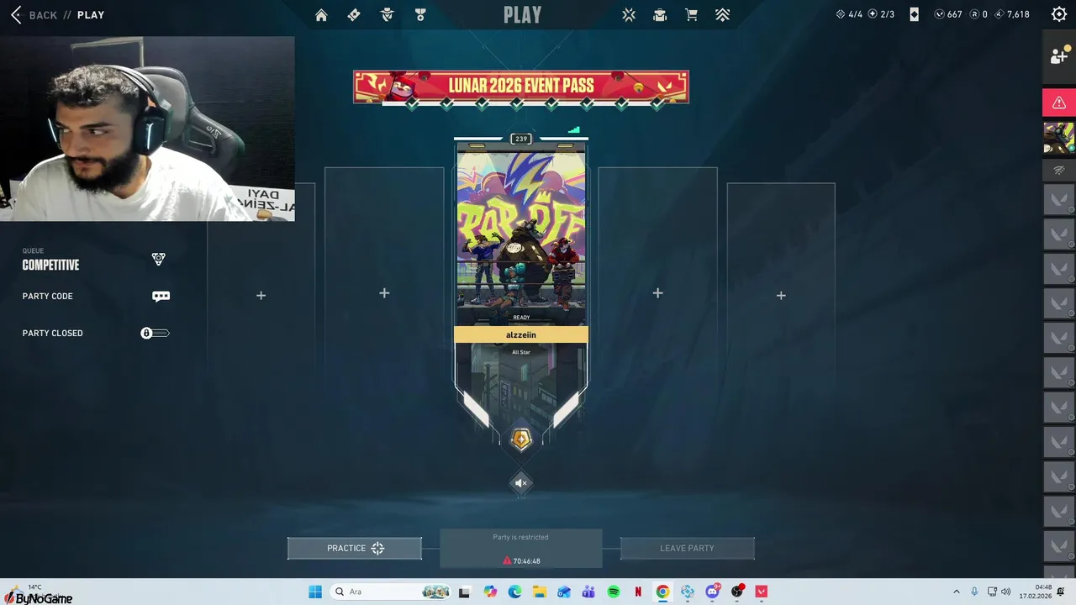Open the Agents icon in top bar
The image size is (1076, 605).
(387, 15)
